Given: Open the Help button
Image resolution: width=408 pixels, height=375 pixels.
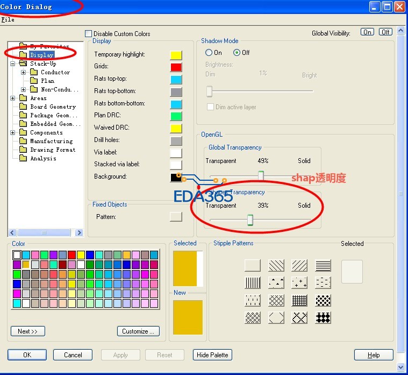Looking at the screenshot, I should pyautogui.click(x=374, y=355).
